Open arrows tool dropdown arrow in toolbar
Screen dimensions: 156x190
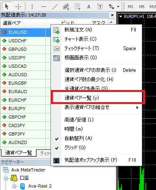[118, 6]
